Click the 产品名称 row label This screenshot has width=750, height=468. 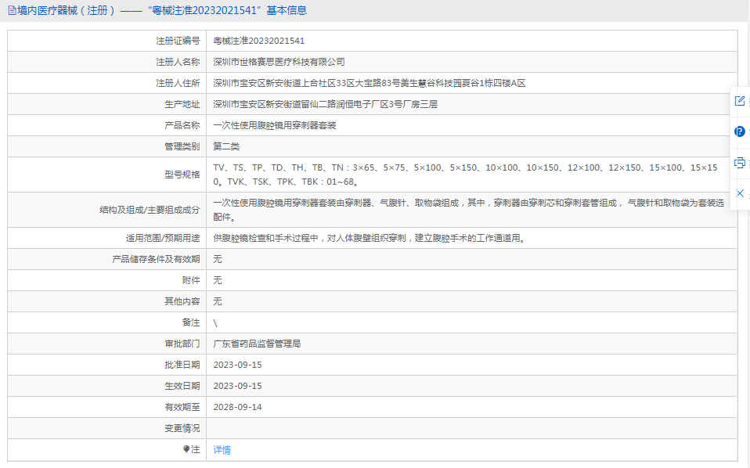pyautogui.click(x=182, y=125)
